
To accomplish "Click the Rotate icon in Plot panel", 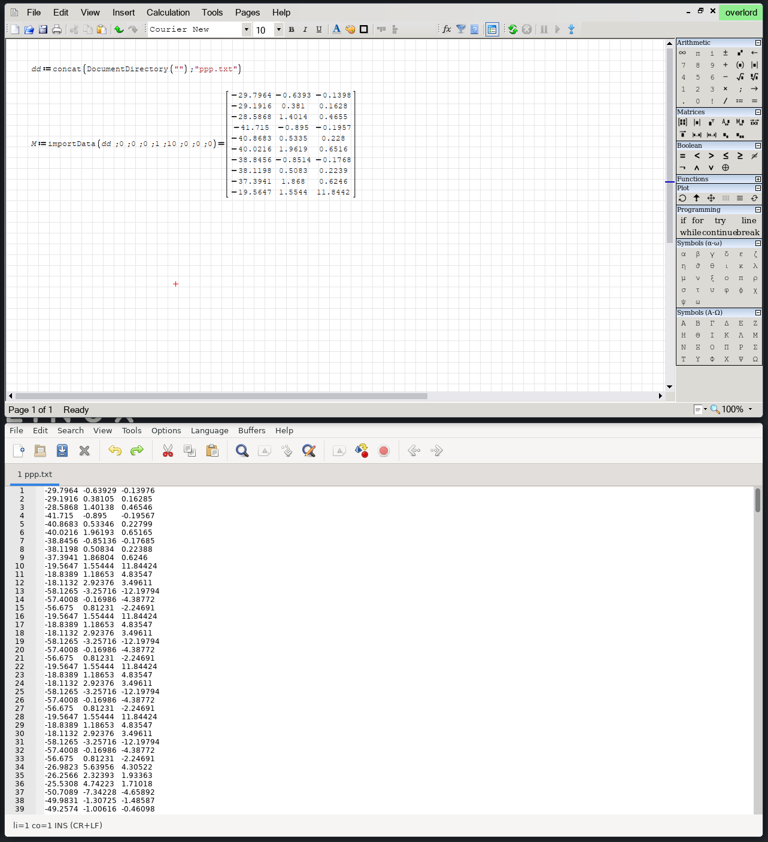I will pyautogui.click(x=682, y=198).
